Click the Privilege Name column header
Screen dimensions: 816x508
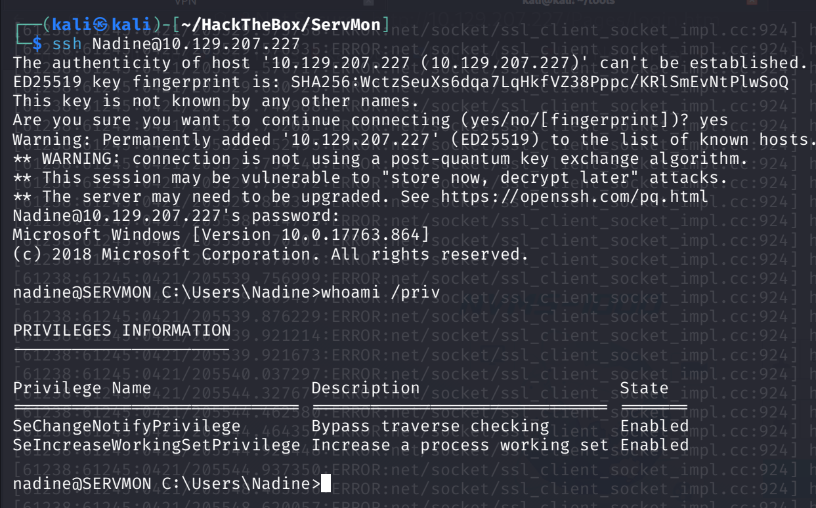[82, 388]
